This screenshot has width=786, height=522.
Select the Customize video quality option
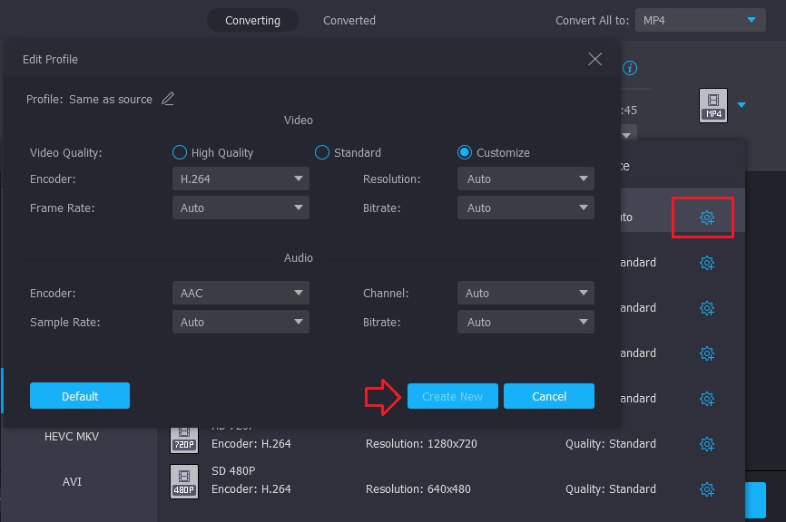pos(465,152)
